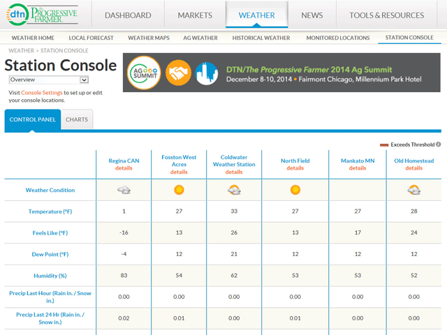The width and height of the screenshot is (447, 335).
Task: Open the Console Settings link
Action: (x=42, y=93)
